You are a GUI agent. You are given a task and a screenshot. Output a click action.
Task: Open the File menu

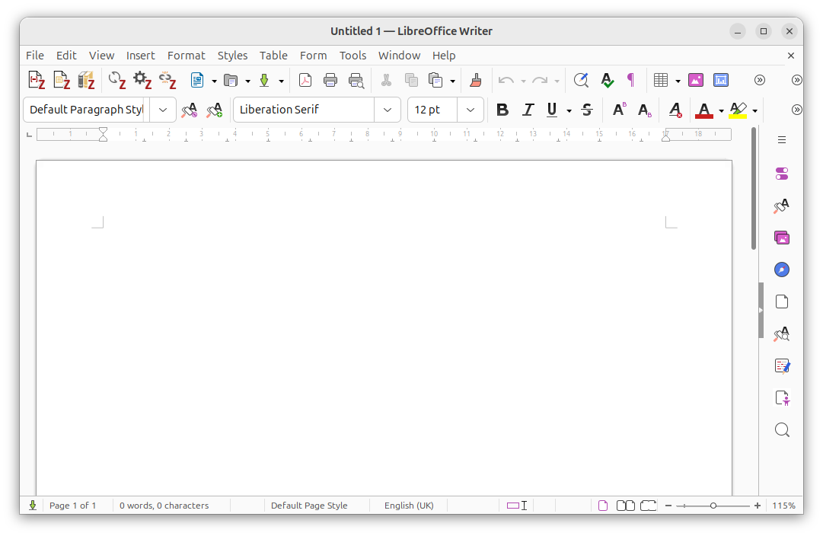point(35,56)
